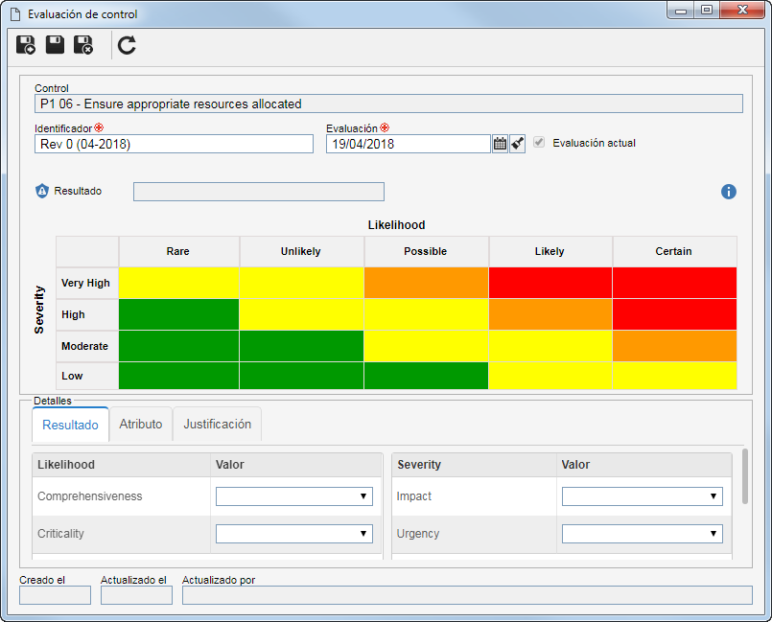The image size is (772, 622).
Task: Open the Urgency value dropdown
Action: pos(642,534)
